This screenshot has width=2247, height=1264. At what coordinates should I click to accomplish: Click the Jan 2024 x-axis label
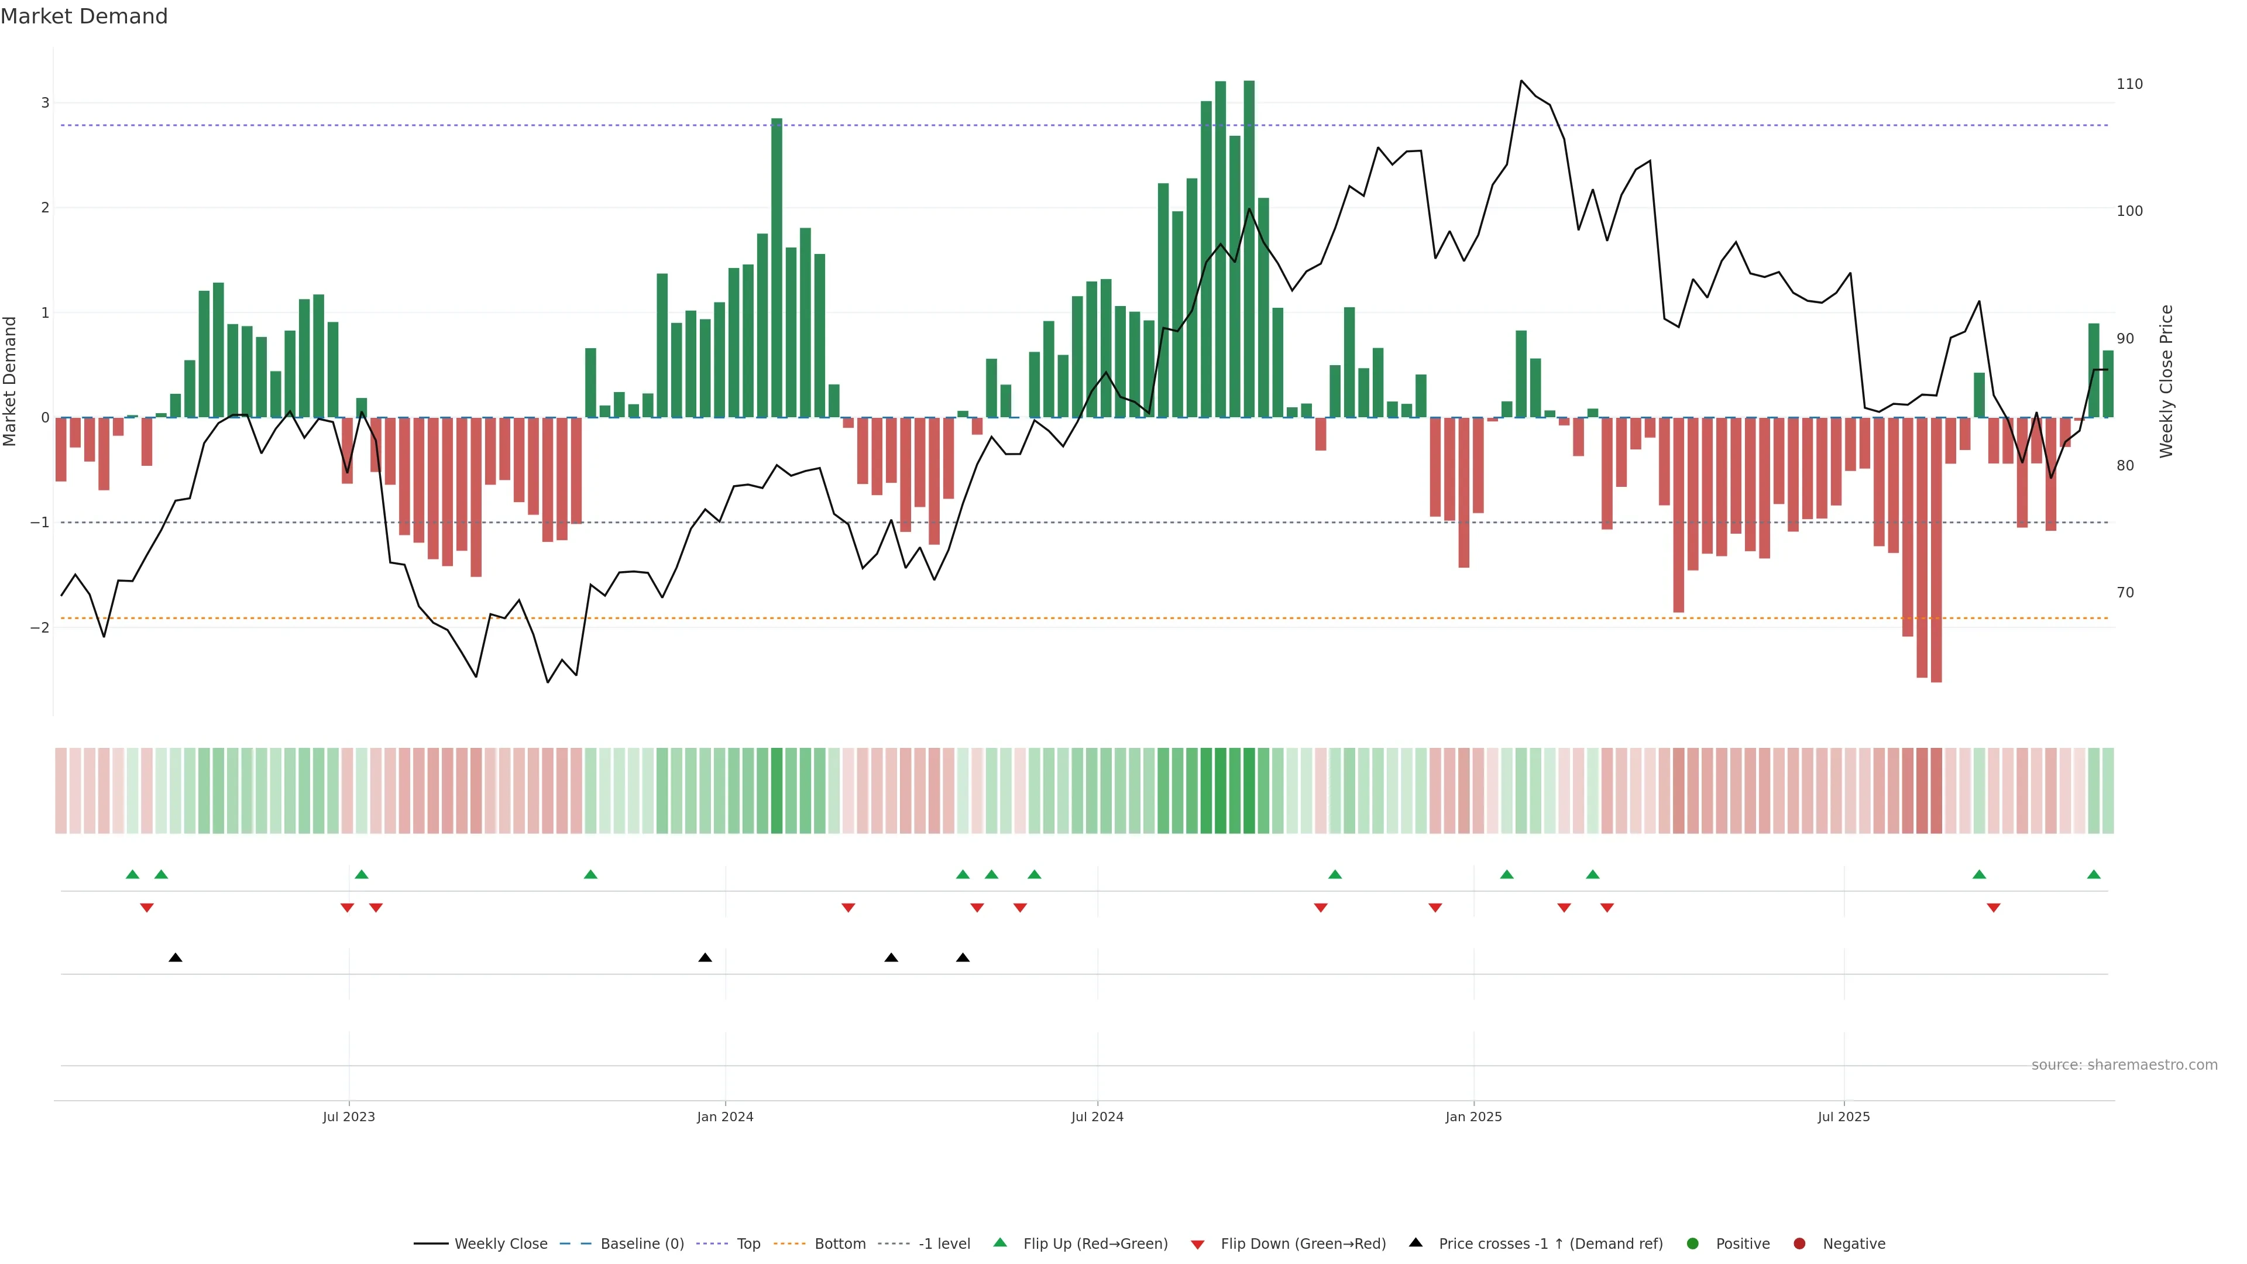[725, 1117]
